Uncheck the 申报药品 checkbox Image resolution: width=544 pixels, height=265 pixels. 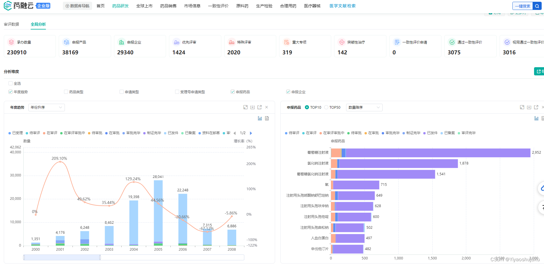coord(233,92)
